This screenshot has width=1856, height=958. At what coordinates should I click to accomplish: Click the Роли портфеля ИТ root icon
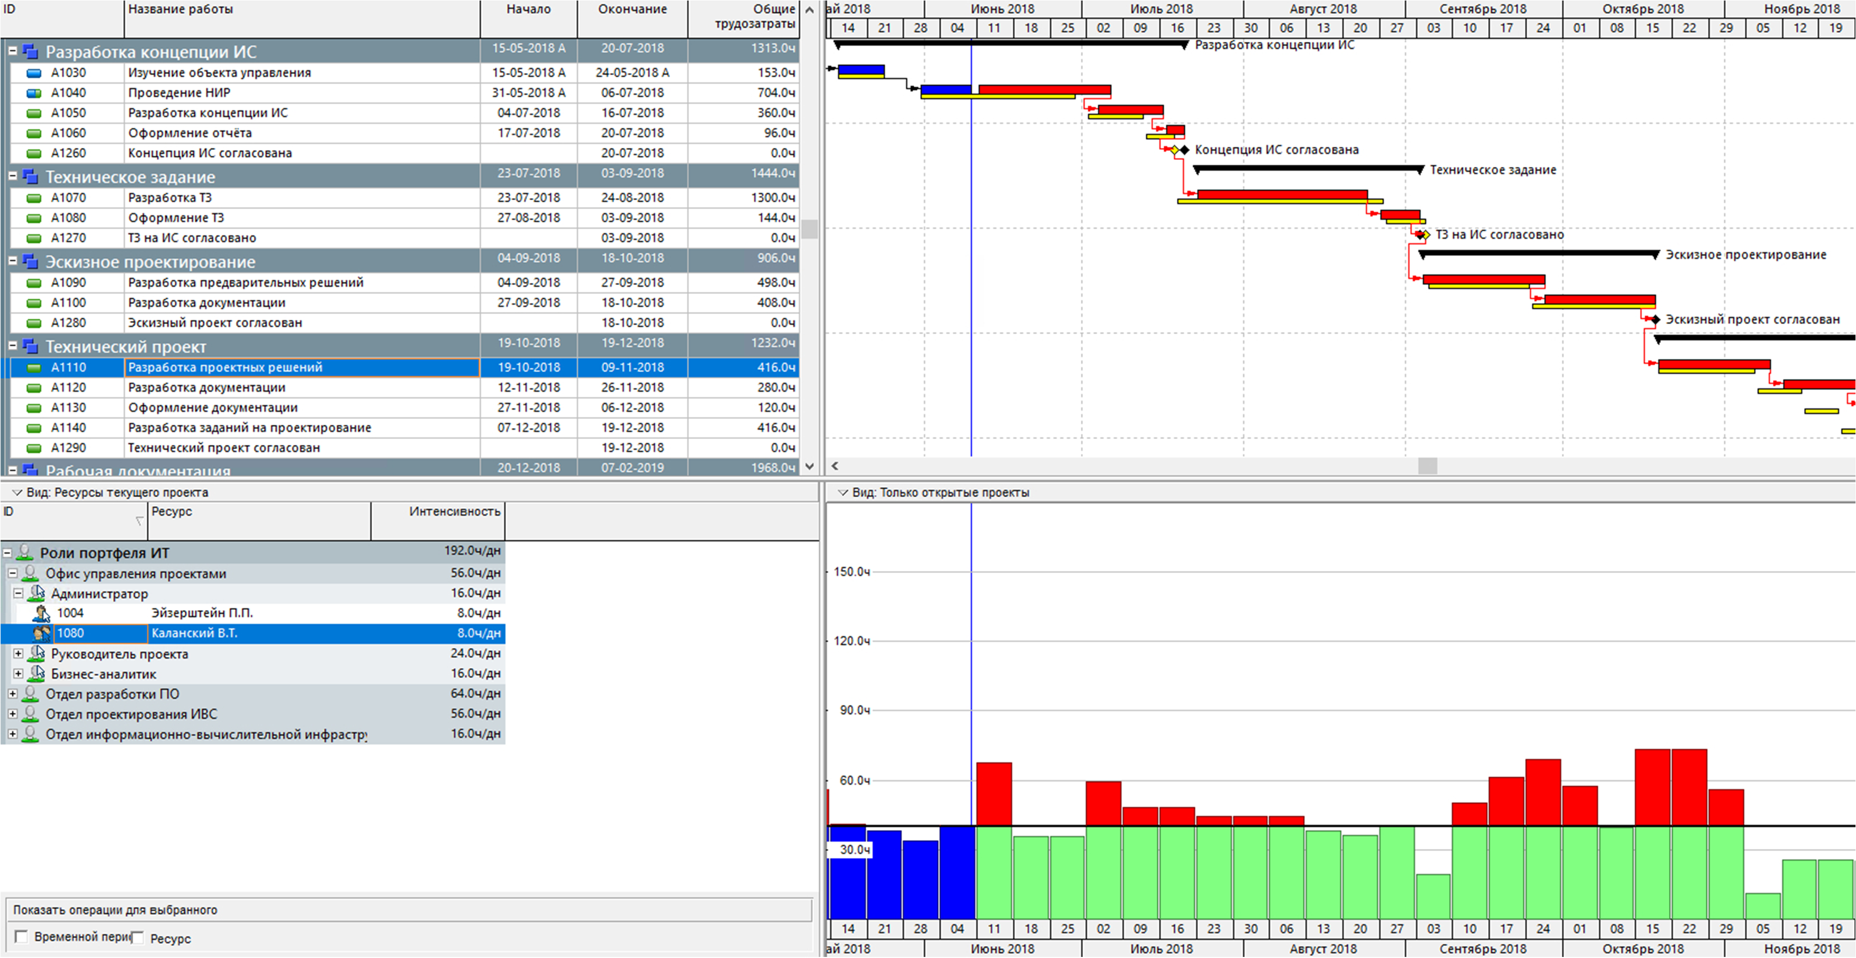click(x=24, y=552)
